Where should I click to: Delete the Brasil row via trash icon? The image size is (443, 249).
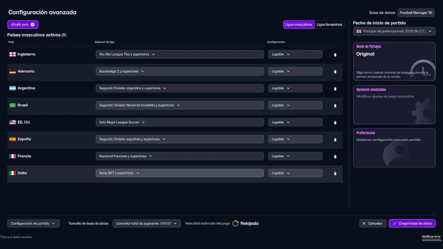pos(335,106)
